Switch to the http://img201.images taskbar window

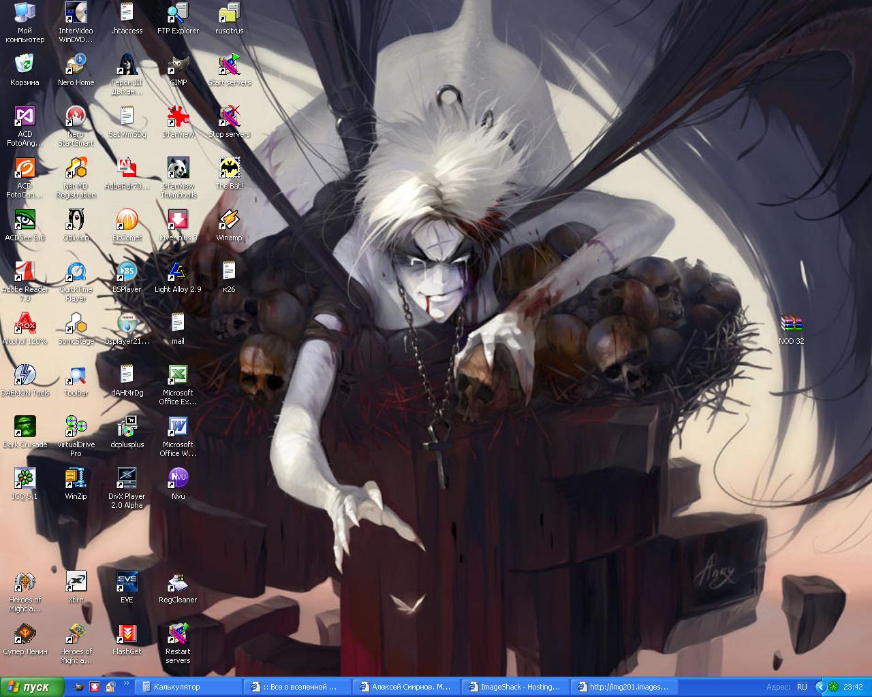pyautogui.click(x=625, y=687)
